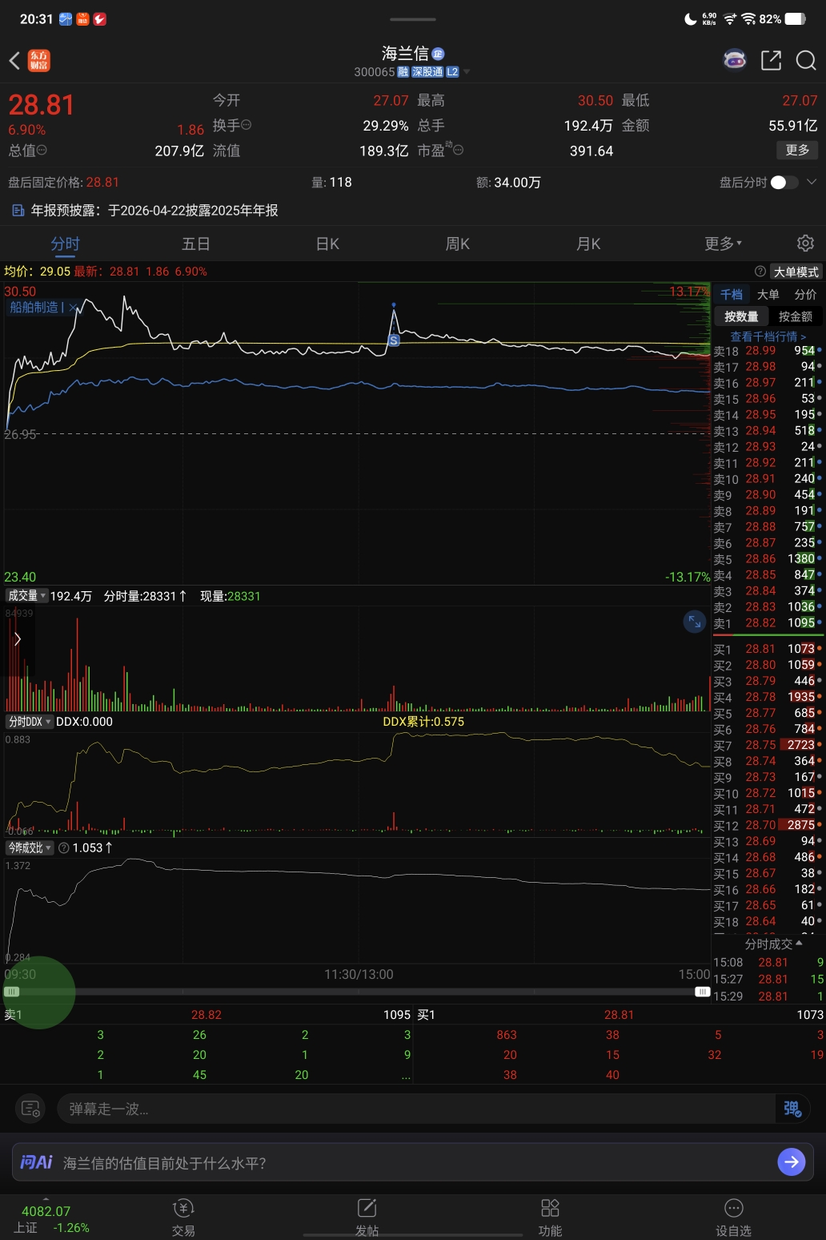The image size is (826, 1240).
Task: Select 买12 28.70 order row
Action: tap(768, 825)
